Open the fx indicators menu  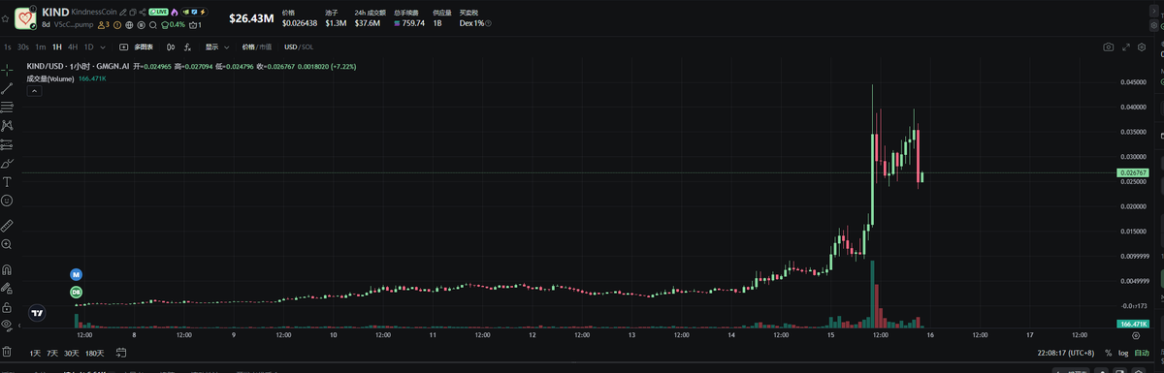click(187, 47)
